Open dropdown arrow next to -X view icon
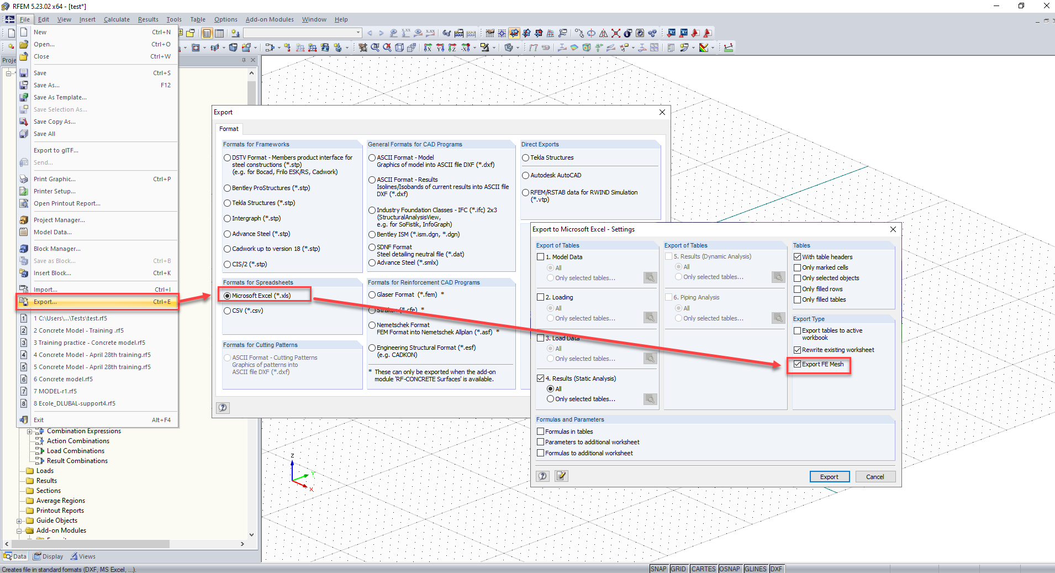 coord(474,48)
